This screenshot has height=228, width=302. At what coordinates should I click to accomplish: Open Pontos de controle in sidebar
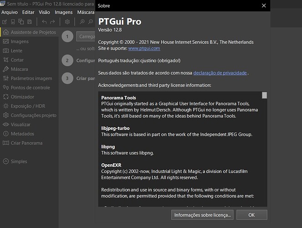(30, 88)
